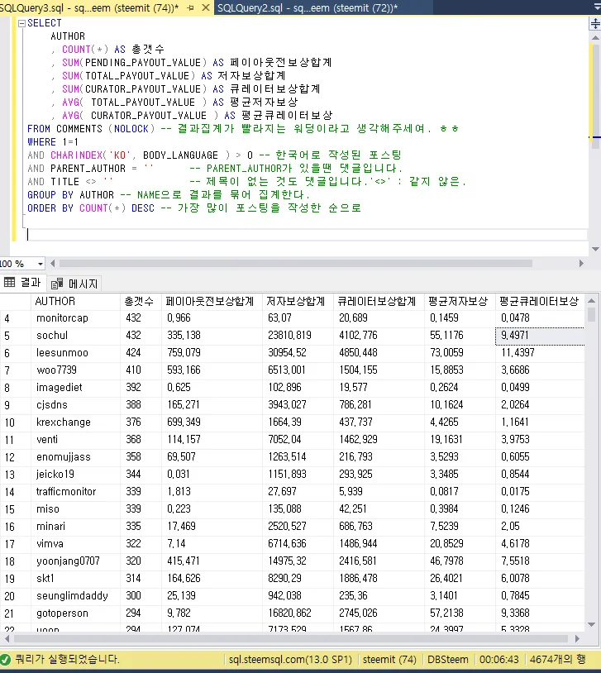This screenshot has width=601, height=673.
Task: Click the 4674개의 행 row count
Action: pos(557,660)
